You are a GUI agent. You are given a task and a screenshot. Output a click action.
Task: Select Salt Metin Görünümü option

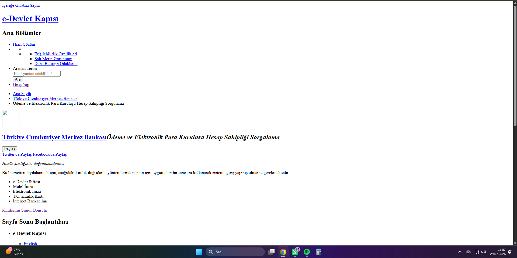click(53, 59)
